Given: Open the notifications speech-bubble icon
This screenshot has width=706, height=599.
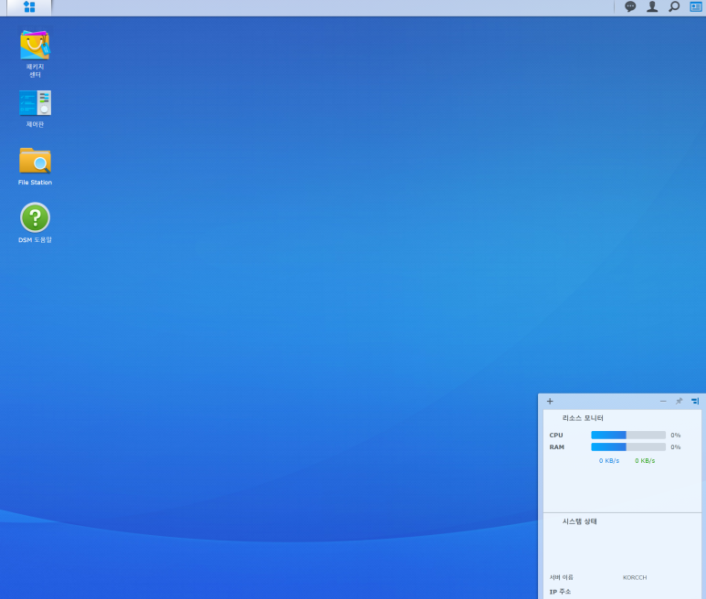Looking at the screenshot, I should pos(630,6).
